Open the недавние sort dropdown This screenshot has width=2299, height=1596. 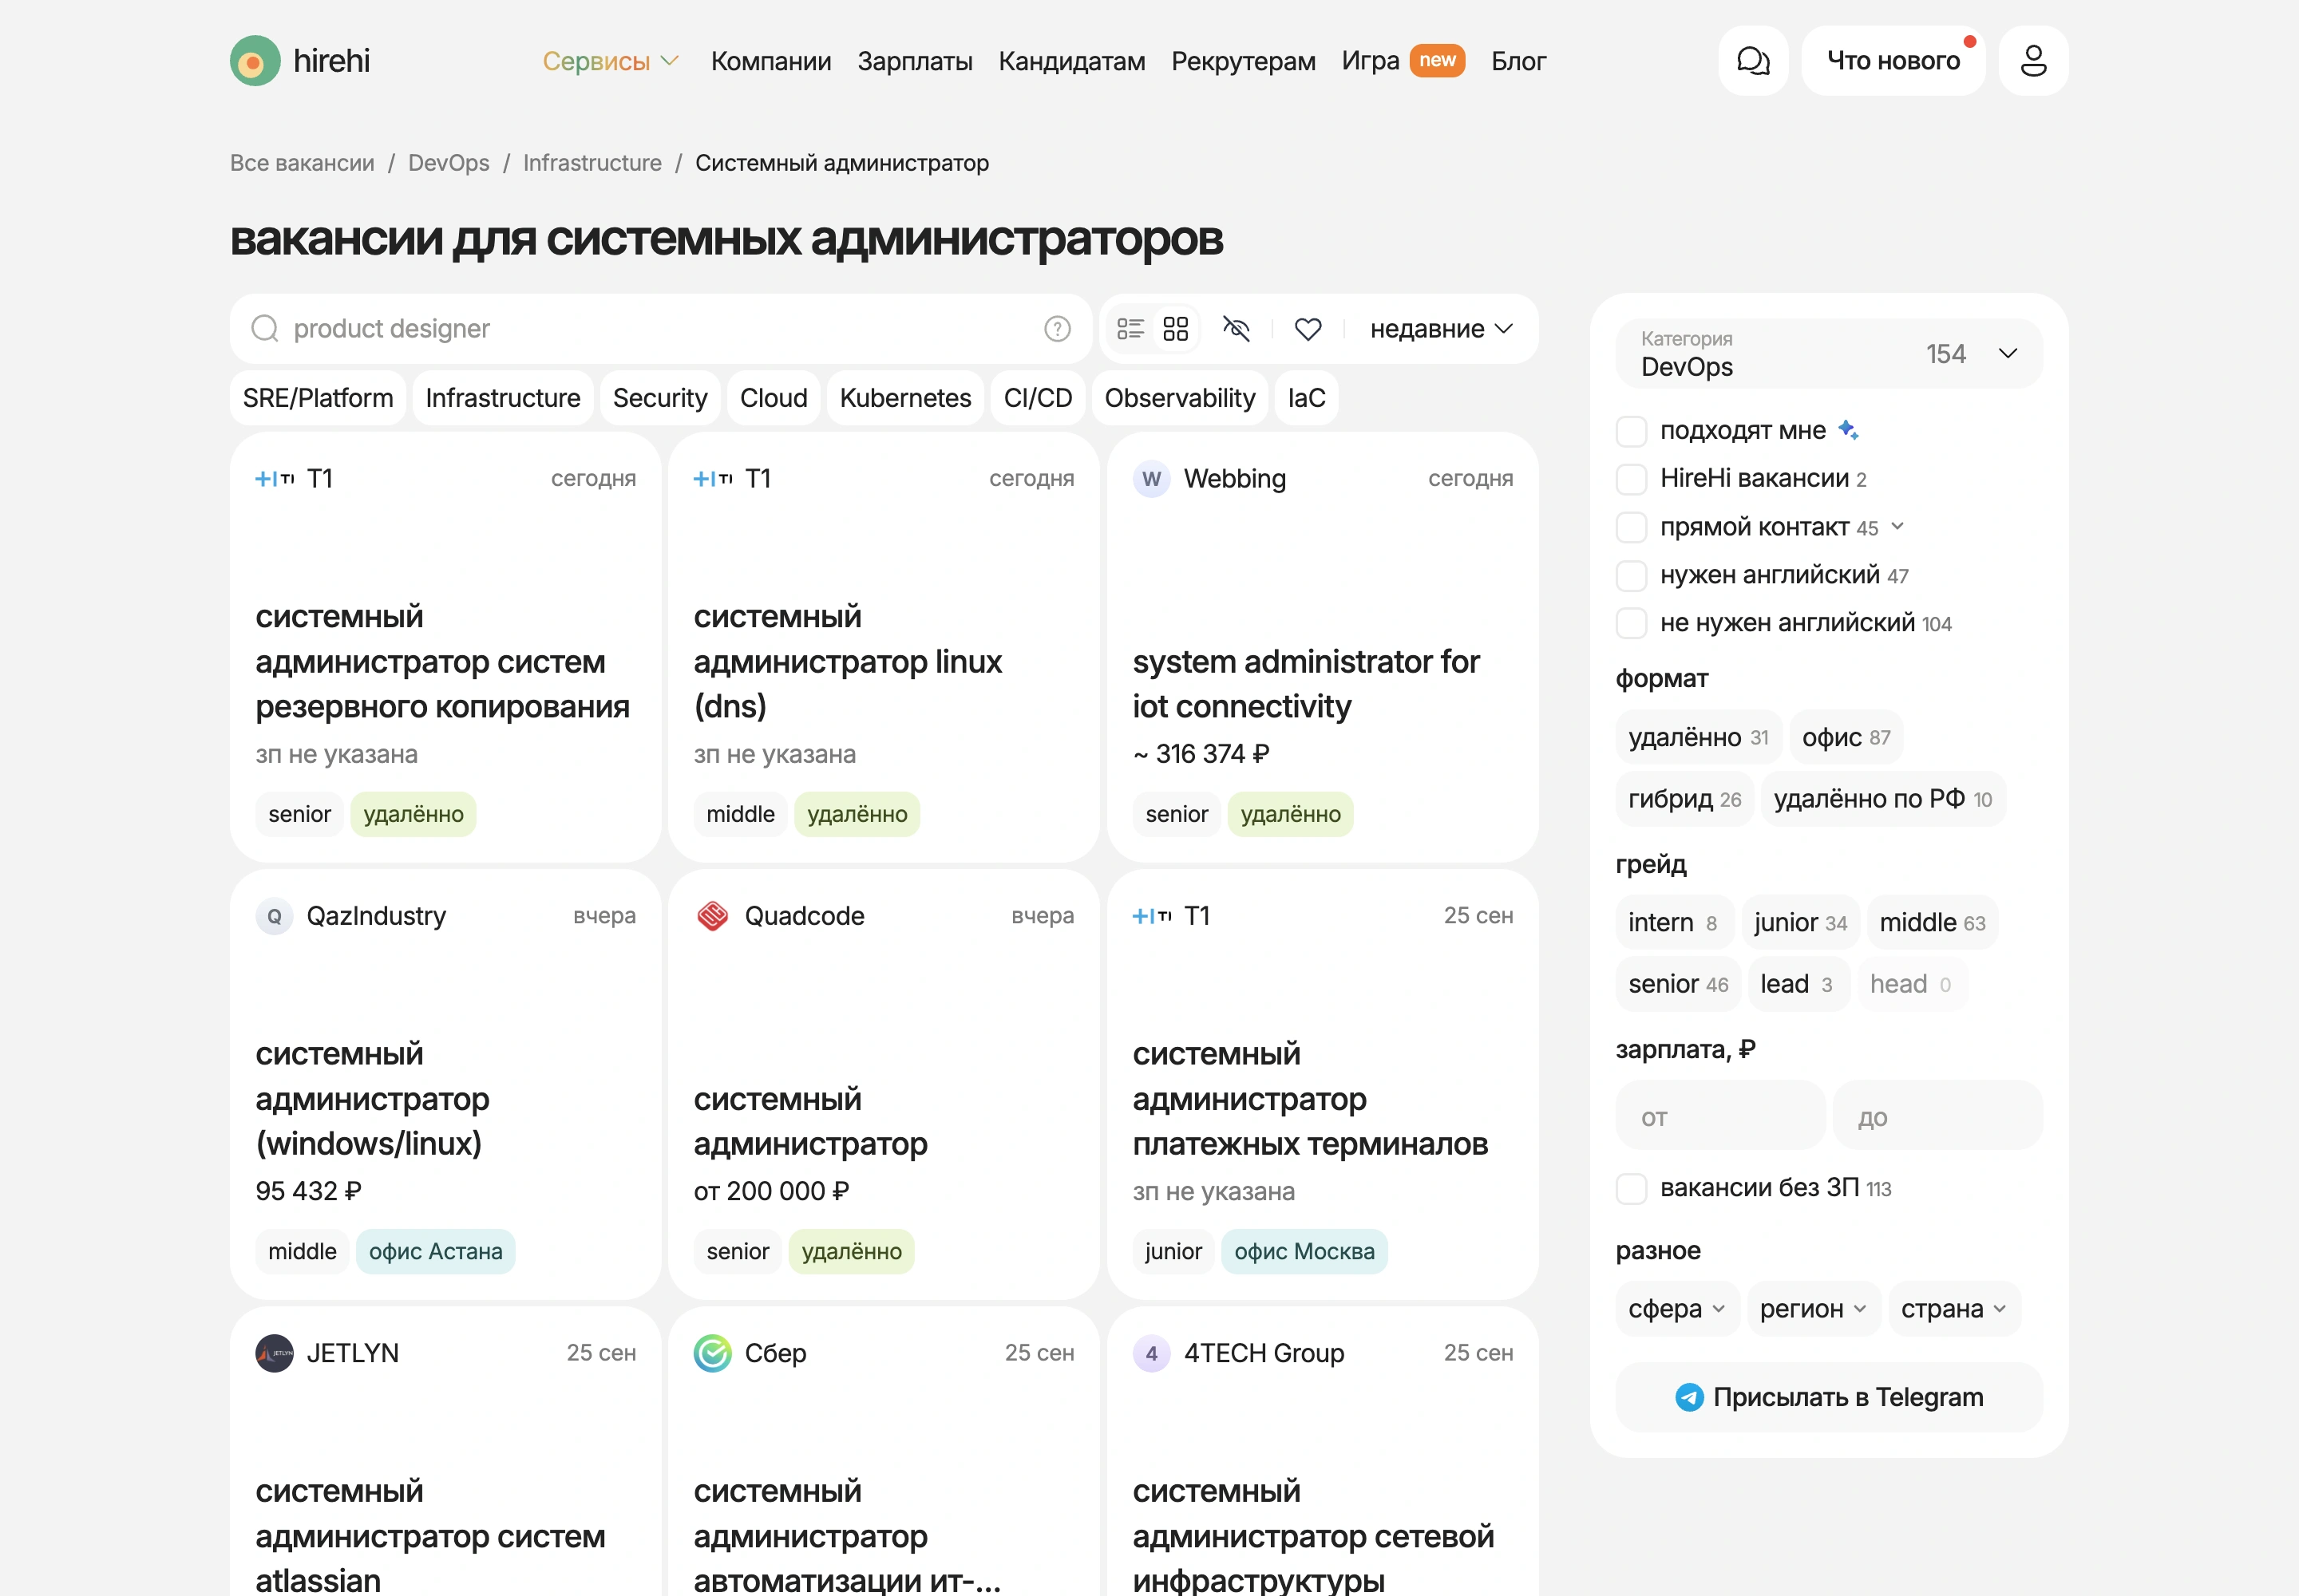point(1441,329)
